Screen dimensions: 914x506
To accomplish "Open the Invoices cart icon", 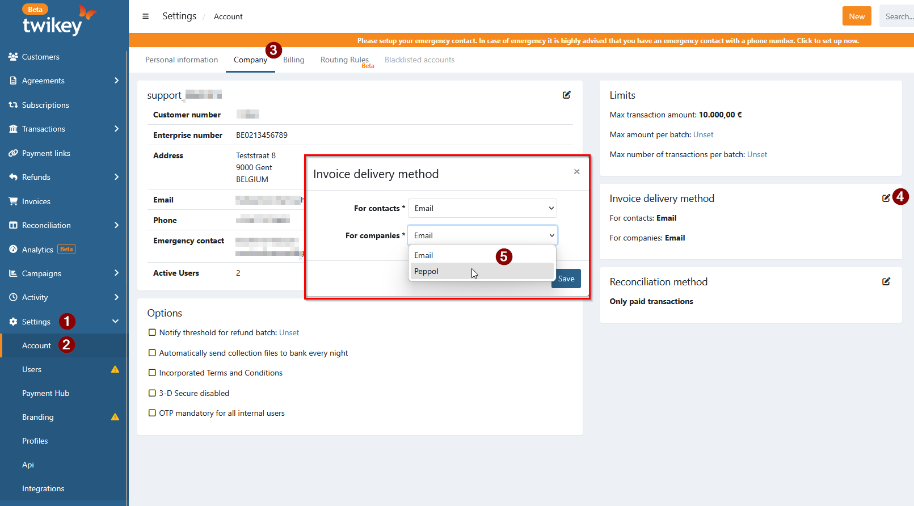I will click(x=13, y=201).
